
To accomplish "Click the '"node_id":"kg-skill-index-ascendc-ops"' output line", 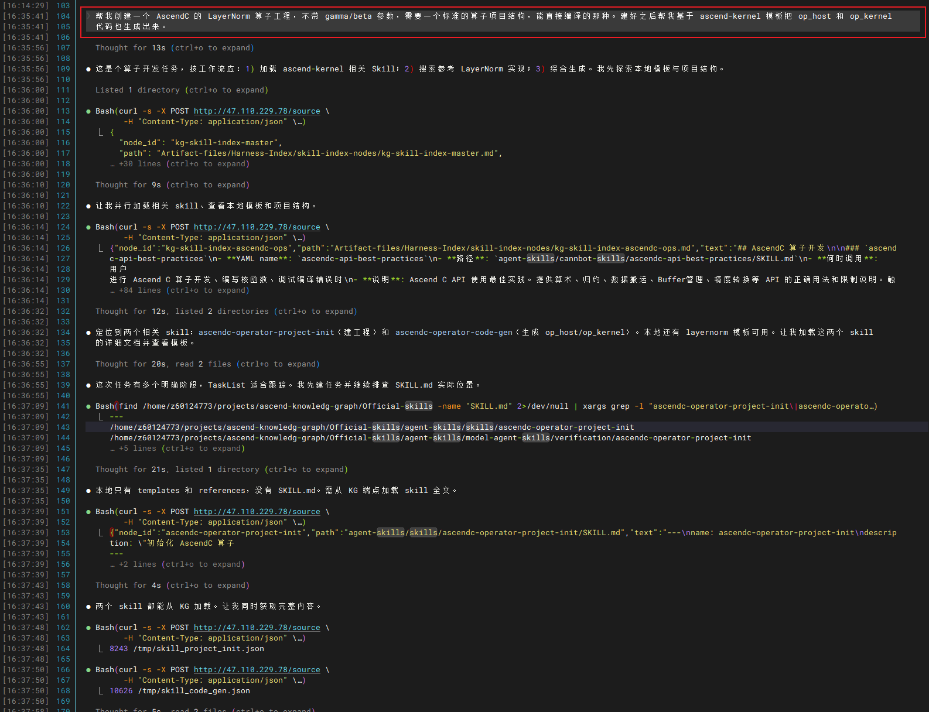I will pyautogui.click(x=503, y=248).
